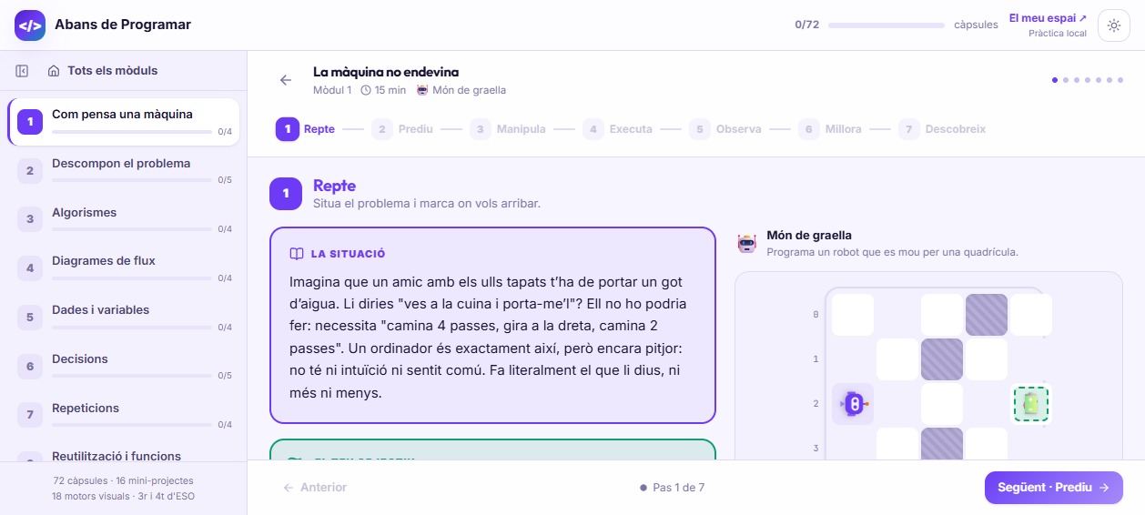
Task: Click the book icon in La Situació header
Action: tap(297, 254)
